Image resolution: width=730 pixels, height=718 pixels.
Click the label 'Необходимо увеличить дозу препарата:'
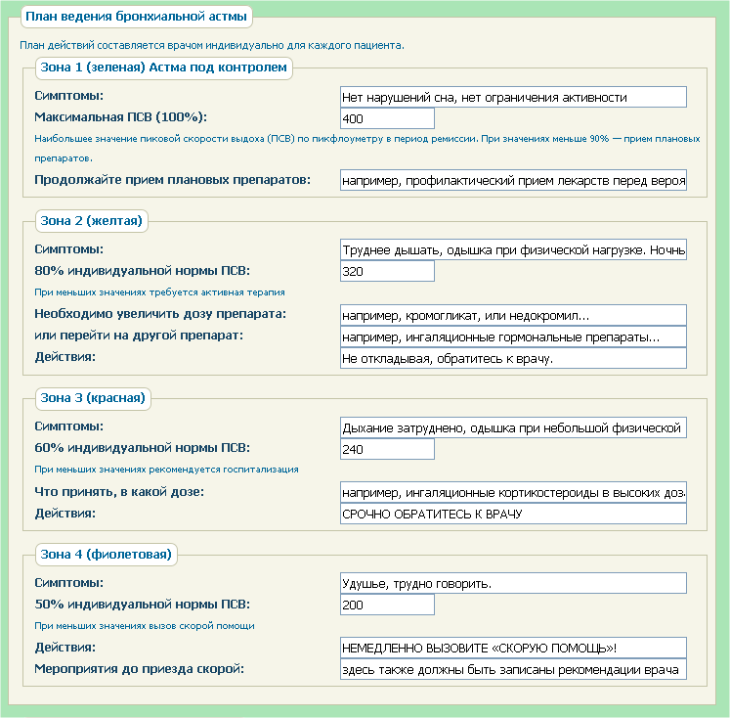[x=160, y=314]
